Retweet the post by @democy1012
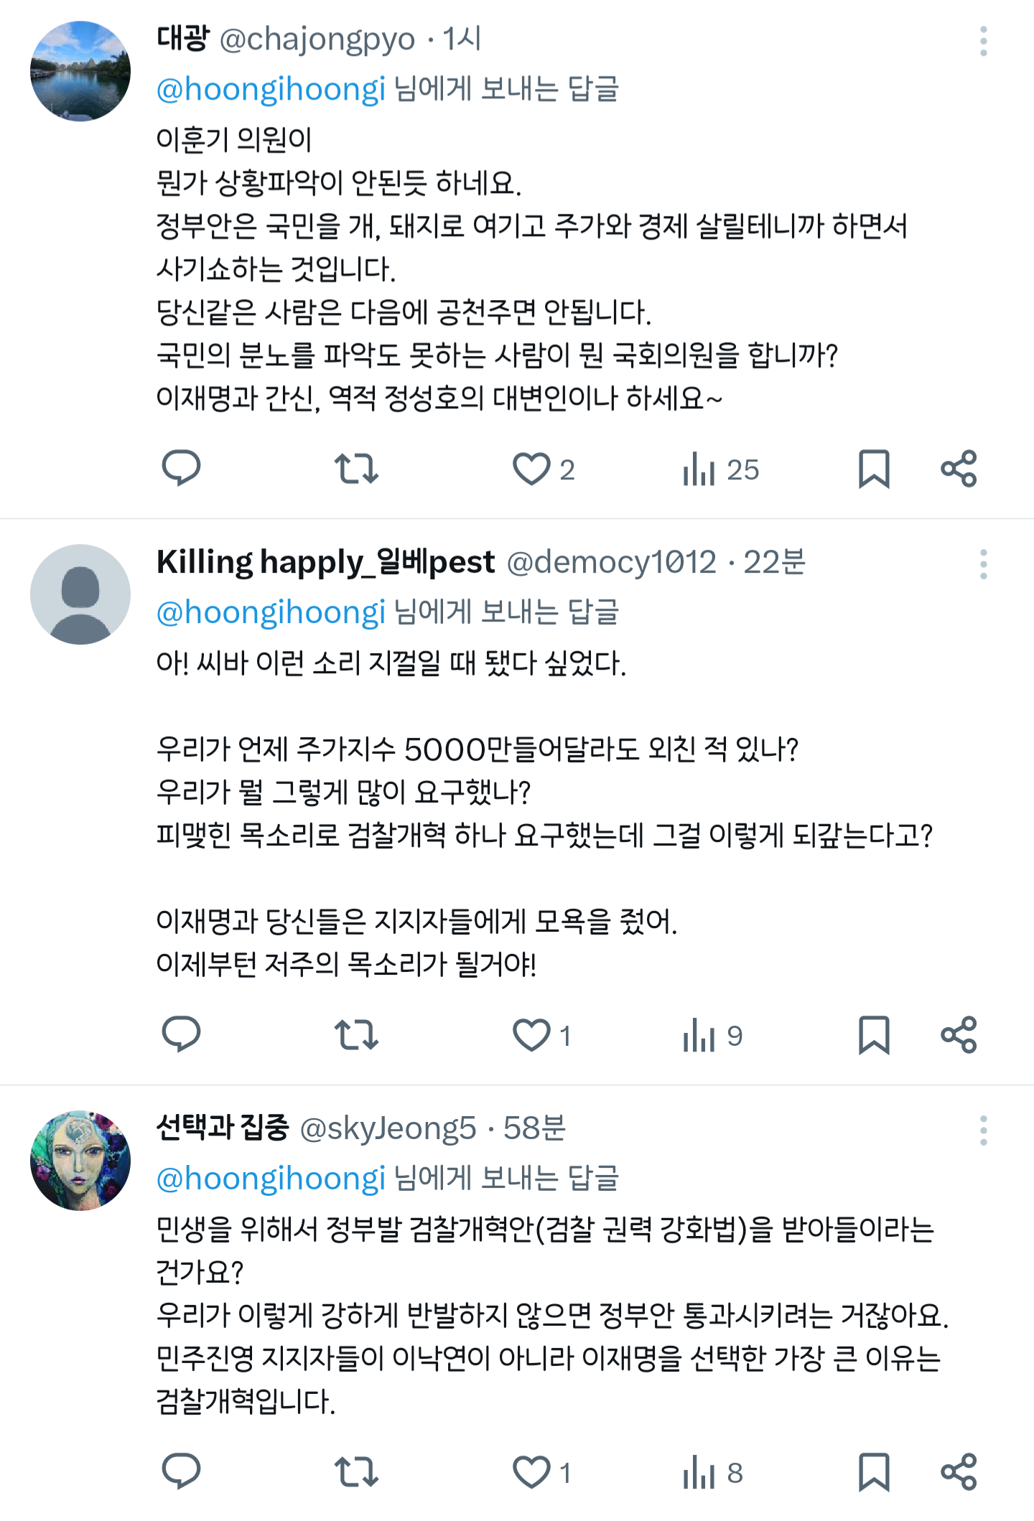1034x1521 pixels. (356, 1035)
